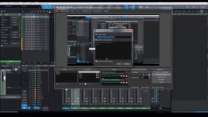Screen dimensions: 208x117
Task: Mute first OBS mixer channel speaker icon
Action: tap(124, 76)
